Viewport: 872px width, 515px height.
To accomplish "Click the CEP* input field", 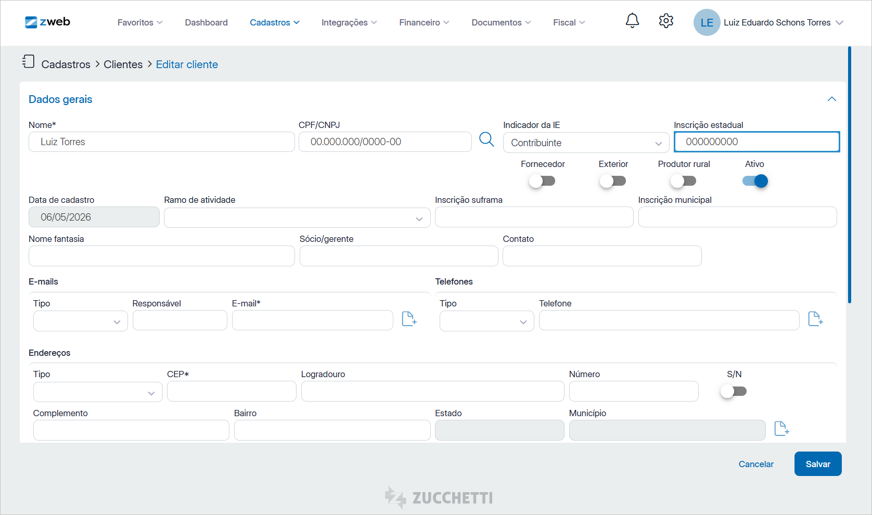I will (x=232, y=391).
